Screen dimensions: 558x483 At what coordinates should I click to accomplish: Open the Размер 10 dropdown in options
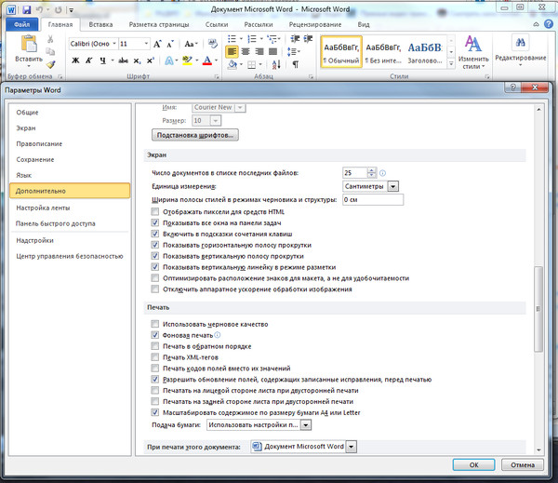[x=216, y=121]
